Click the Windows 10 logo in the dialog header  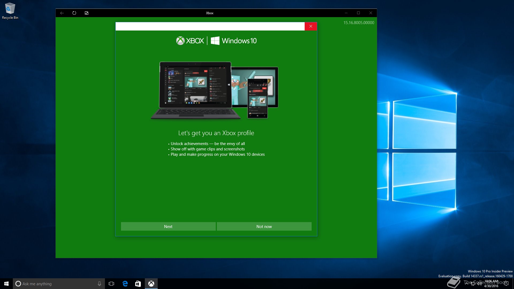point(234,41)
